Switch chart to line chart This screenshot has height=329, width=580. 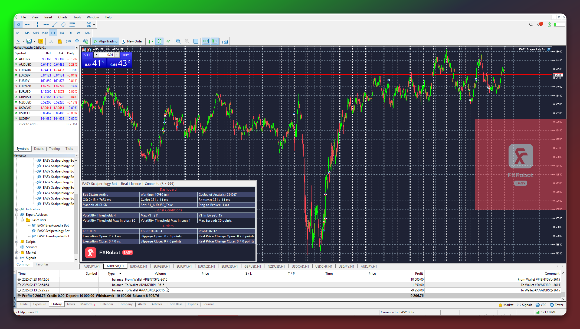[x=168, y=41]
